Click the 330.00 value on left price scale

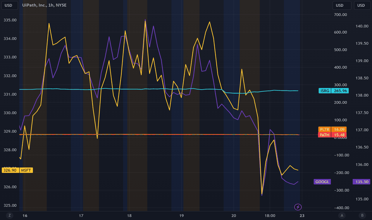[x=10, y=113]
